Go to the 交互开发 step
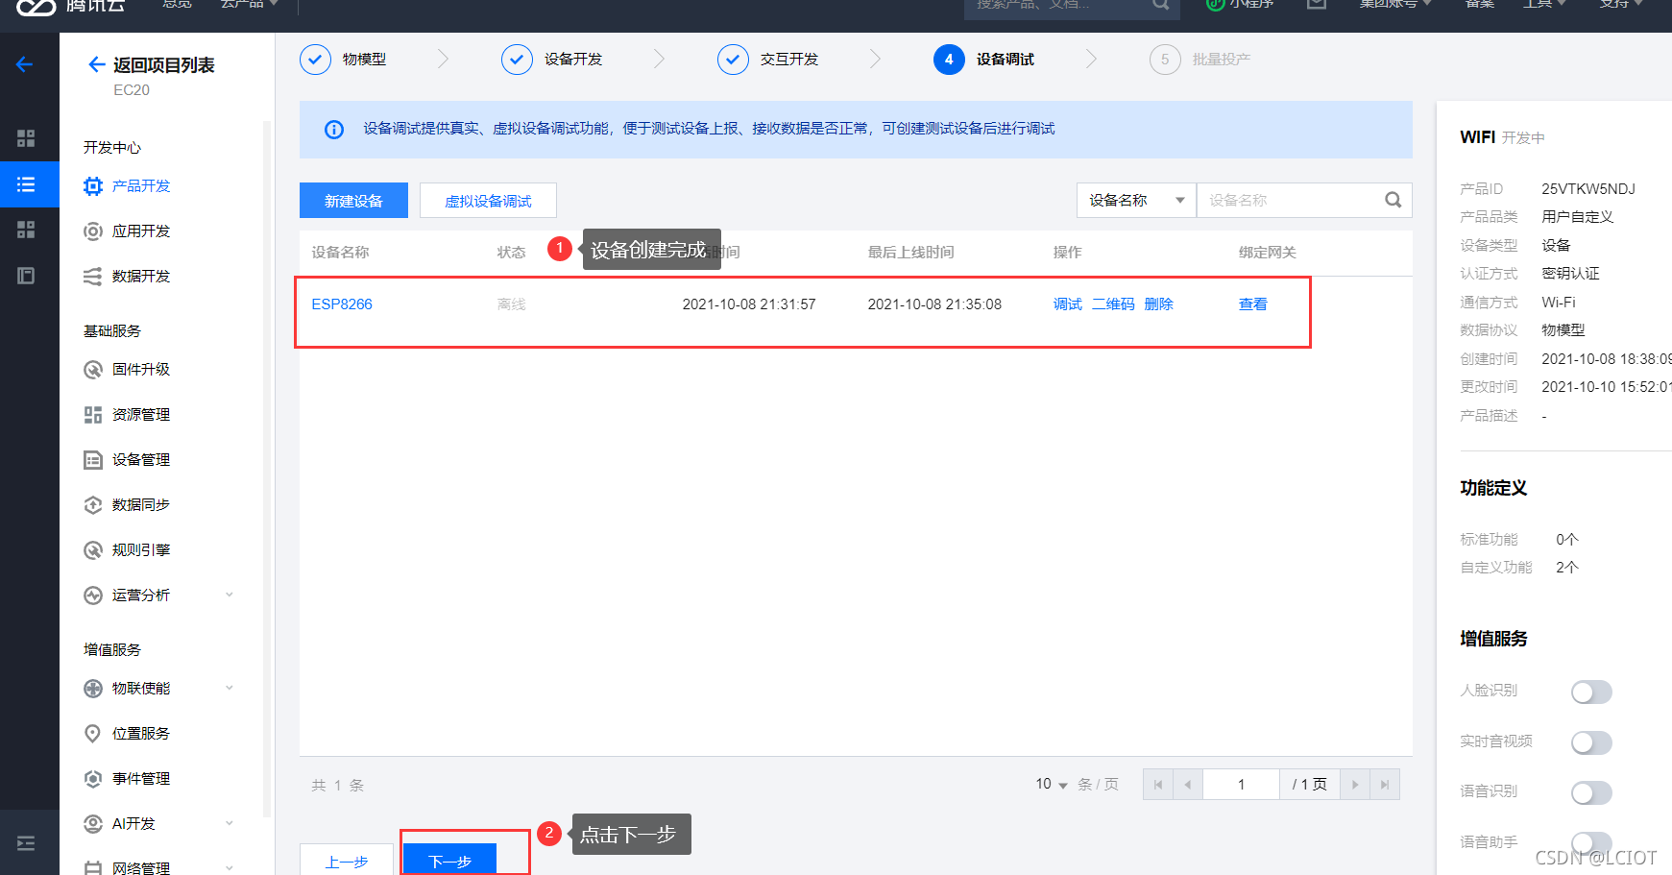 pos(768,60)
